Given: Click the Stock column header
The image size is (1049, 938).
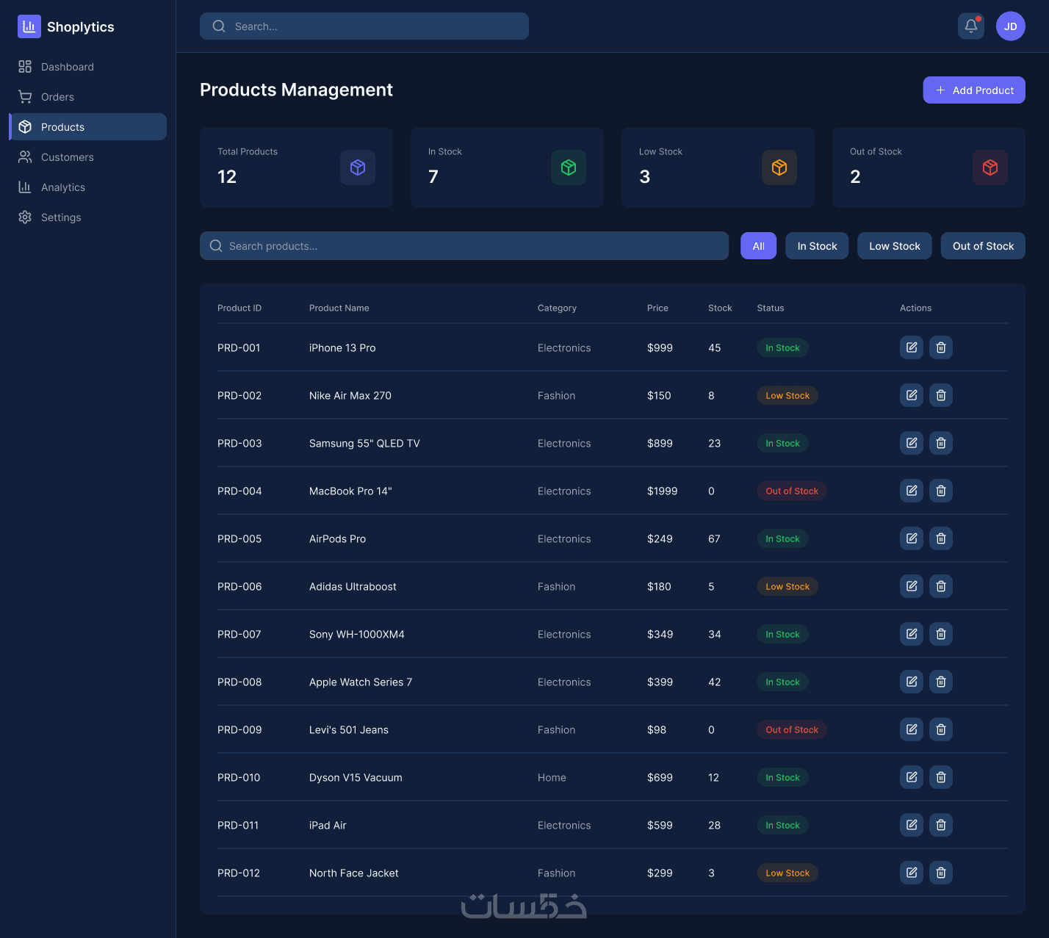Looking at the screenshot, I should point(720,309).
